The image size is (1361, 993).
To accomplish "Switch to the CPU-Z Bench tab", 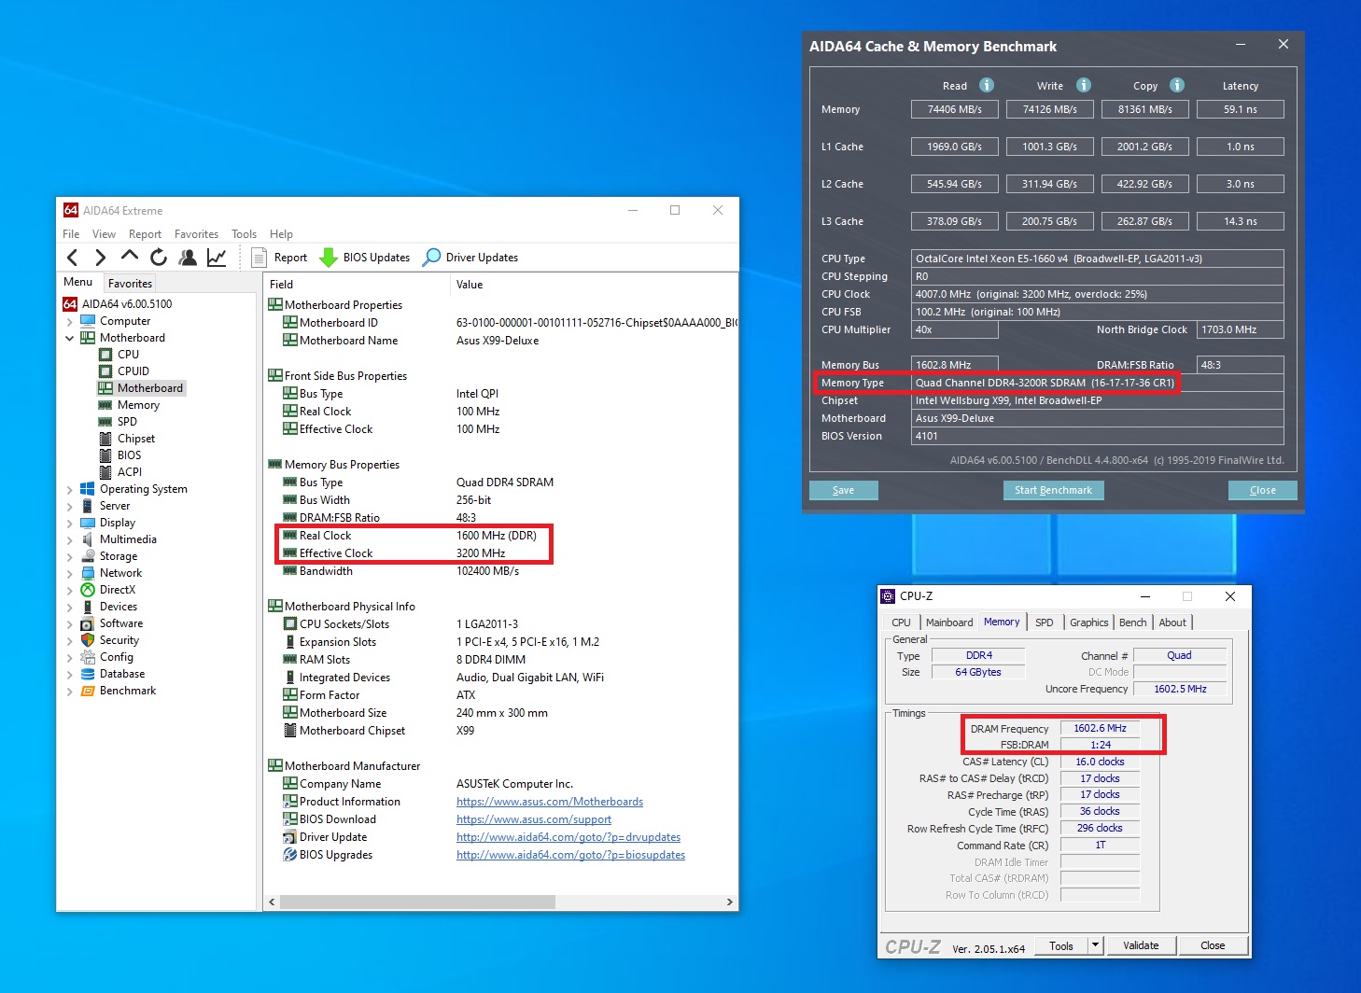I will (1133, 622).
